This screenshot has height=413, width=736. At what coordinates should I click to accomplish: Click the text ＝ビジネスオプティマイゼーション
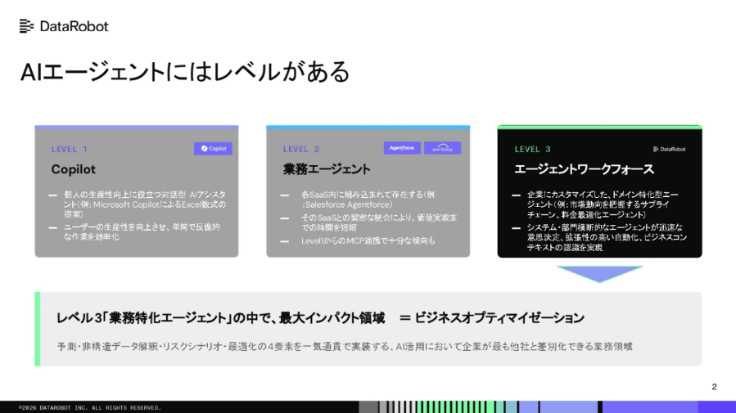point(492,318)
